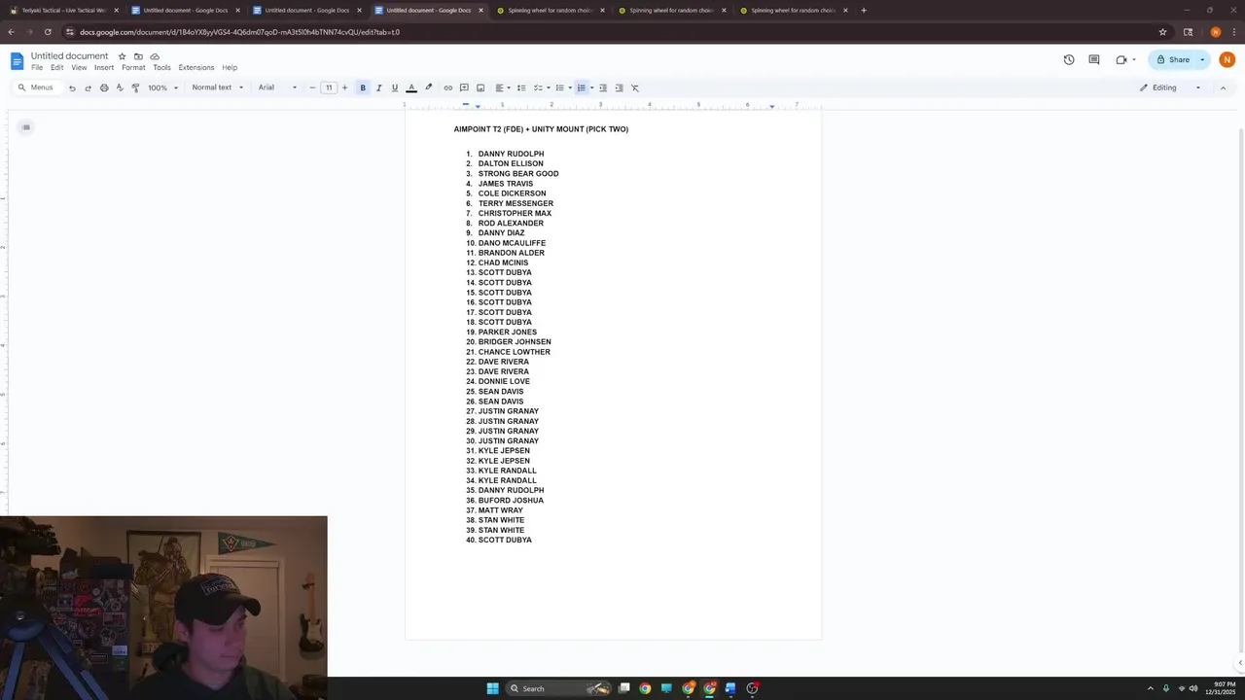Switch to the Teriyaki Tactical browser tab
Image resolution: width=1245 pixels, height=700 pixels.
[63, 11]
